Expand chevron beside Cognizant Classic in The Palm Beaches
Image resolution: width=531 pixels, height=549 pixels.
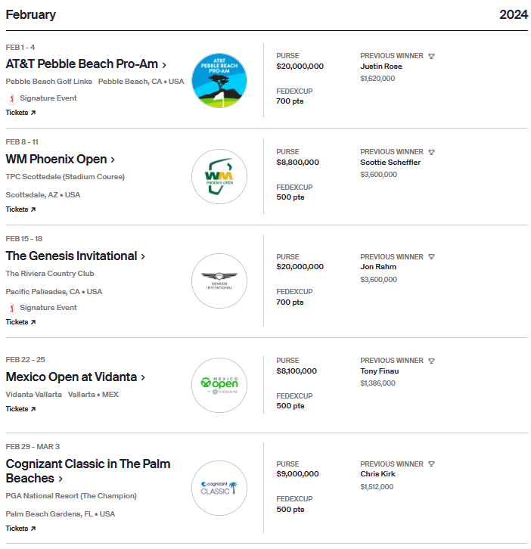61,479
